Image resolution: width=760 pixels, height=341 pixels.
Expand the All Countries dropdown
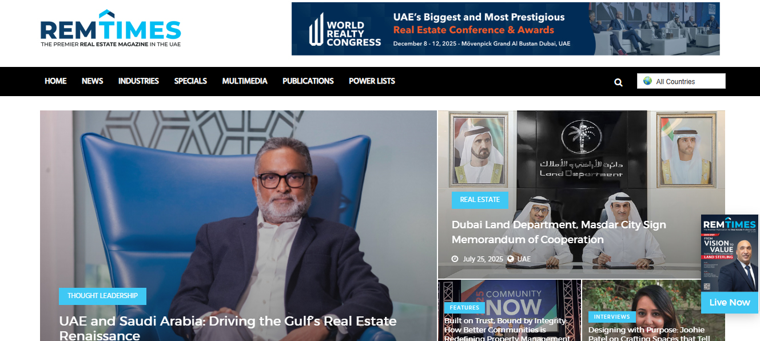[681, 81]
